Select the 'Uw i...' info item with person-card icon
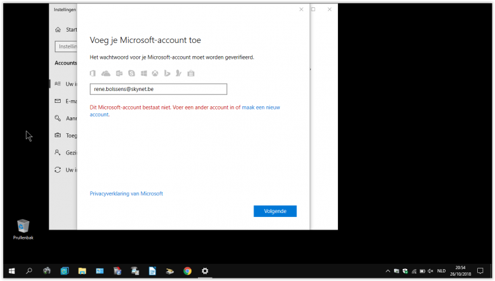This screenshot has width=495, height=281. [63, 84]
